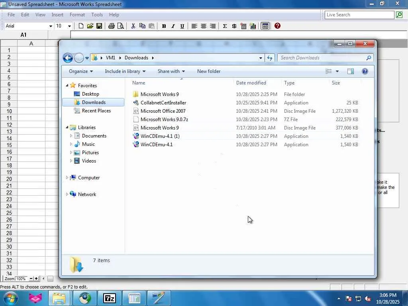Open the Edit menu in Works
Image resolution: width=408 pixels, height=306 pixels.
click(25, 15)
